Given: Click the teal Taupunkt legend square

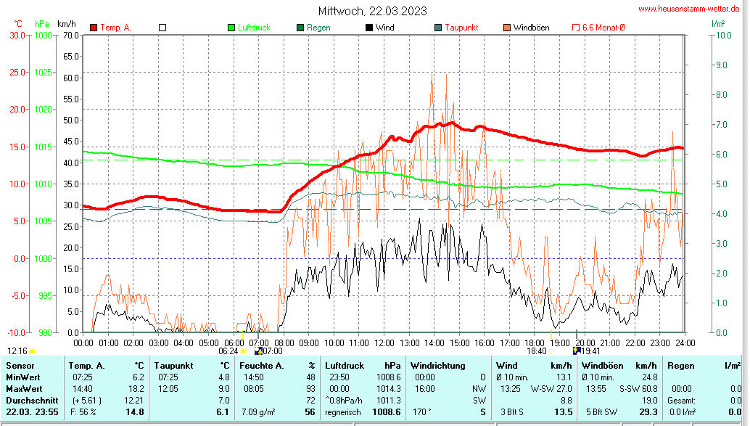Looking at the screenshot, I should pyautogui.click(x=438, y=28).
